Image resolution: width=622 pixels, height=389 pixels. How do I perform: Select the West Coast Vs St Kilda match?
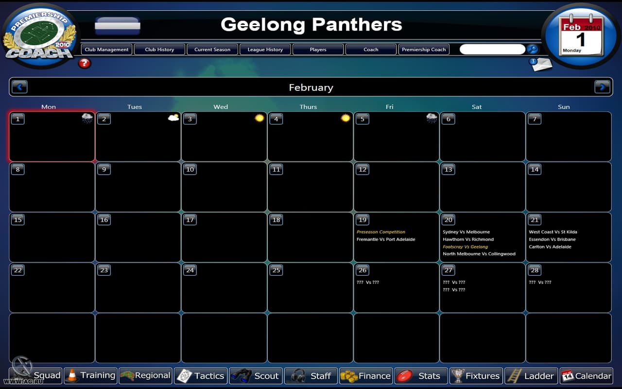pyautogui.click(x=553, y=232)
